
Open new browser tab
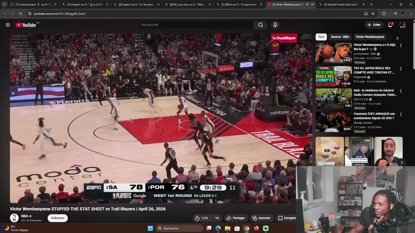[371, 5]
